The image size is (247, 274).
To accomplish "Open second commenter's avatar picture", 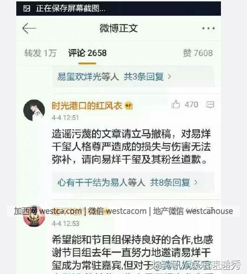I will click(34, 216).
